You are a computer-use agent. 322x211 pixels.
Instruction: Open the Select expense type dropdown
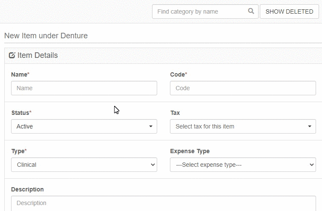[243, 165]
